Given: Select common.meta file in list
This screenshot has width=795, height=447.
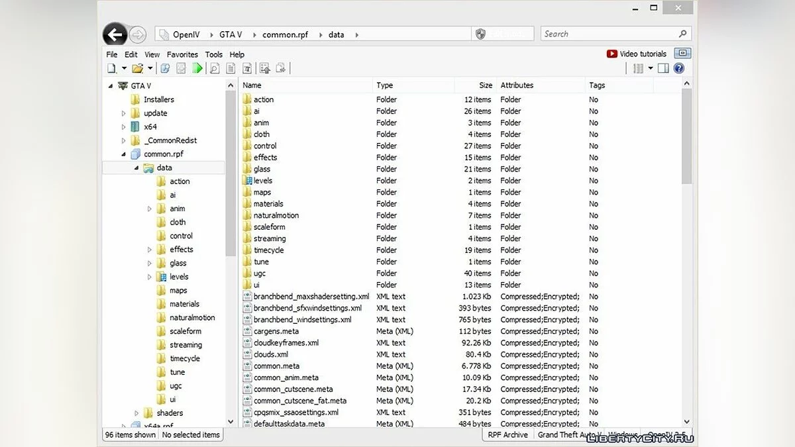Looking at the screenshot, I should pos(276,366).
